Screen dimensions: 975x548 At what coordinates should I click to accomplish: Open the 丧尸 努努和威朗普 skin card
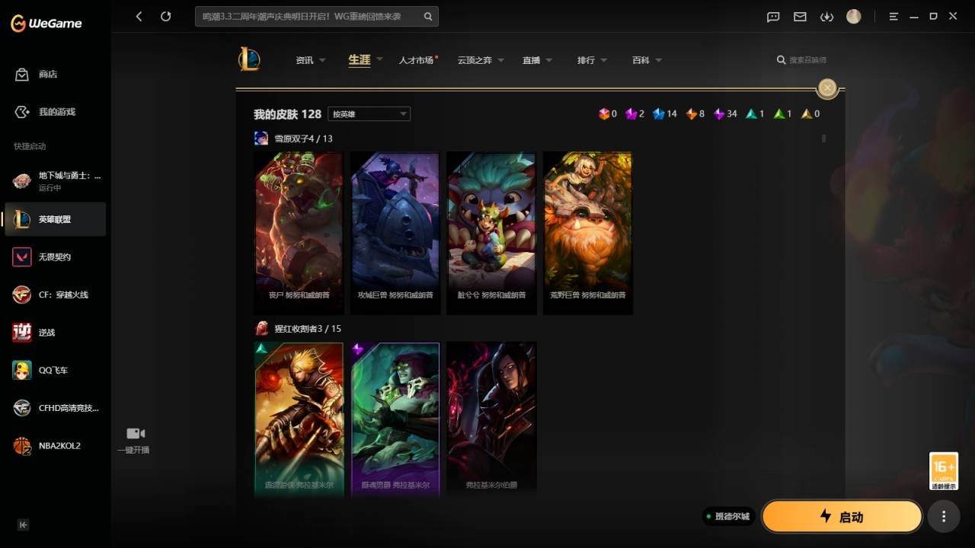(299, 232)
